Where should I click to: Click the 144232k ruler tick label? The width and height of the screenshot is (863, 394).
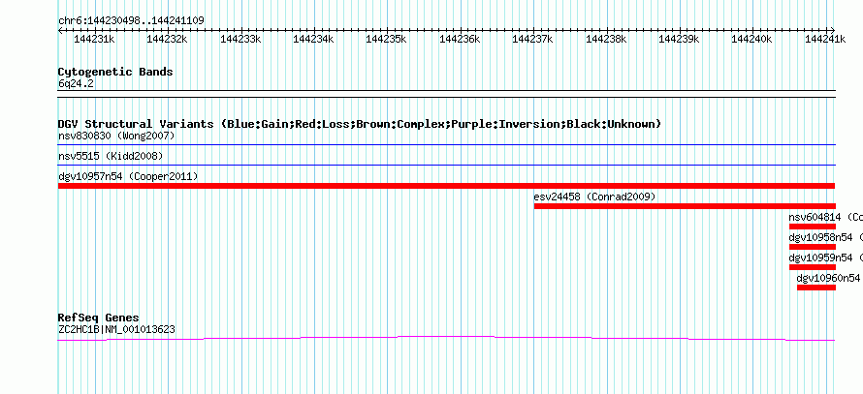tap(168, 39)
